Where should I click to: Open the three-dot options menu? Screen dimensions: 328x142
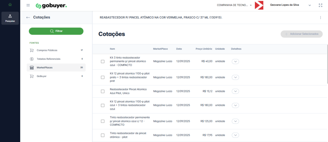coord(320,17)
